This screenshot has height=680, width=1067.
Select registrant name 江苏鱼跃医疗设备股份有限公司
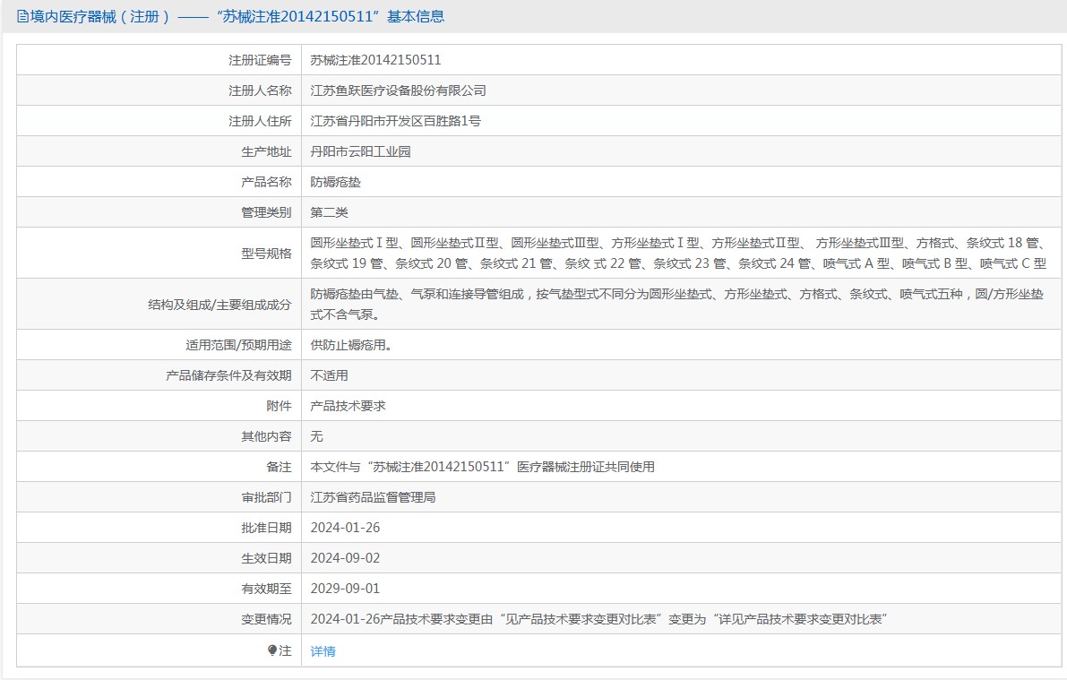(x=398, y=90)
